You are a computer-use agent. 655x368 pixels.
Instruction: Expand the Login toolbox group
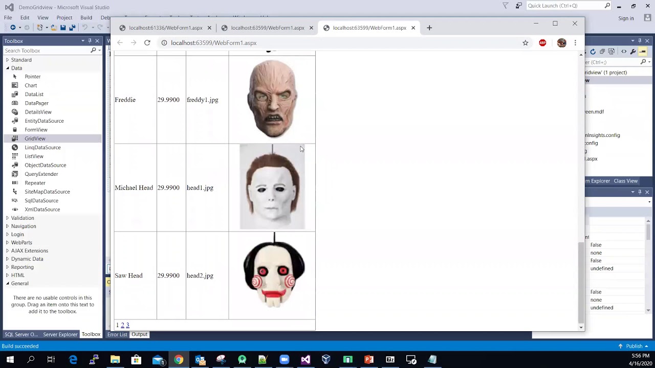tap(7, 234)
